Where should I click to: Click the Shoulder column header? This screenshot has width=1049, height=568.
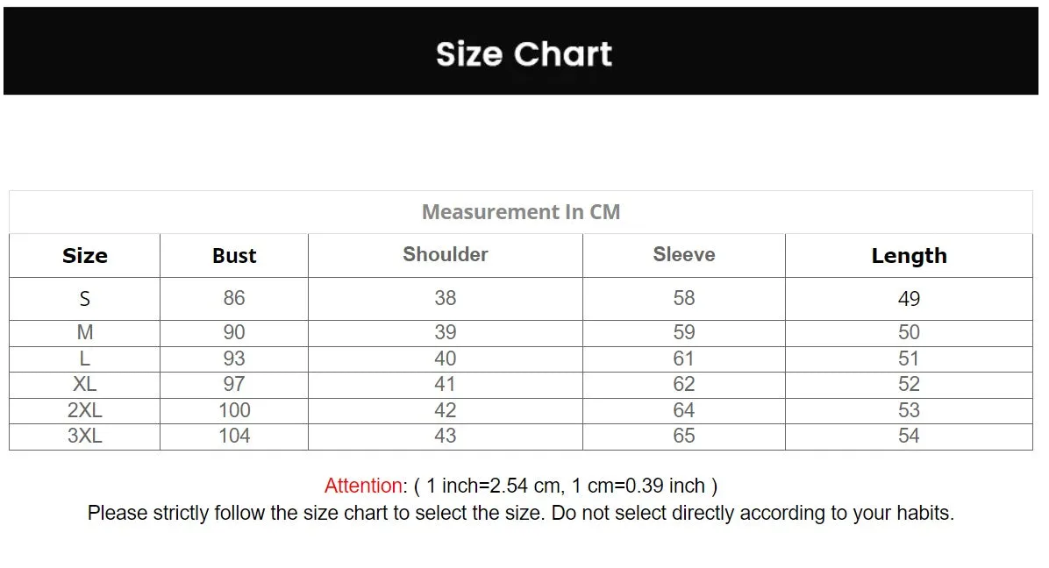coord(446,254)
